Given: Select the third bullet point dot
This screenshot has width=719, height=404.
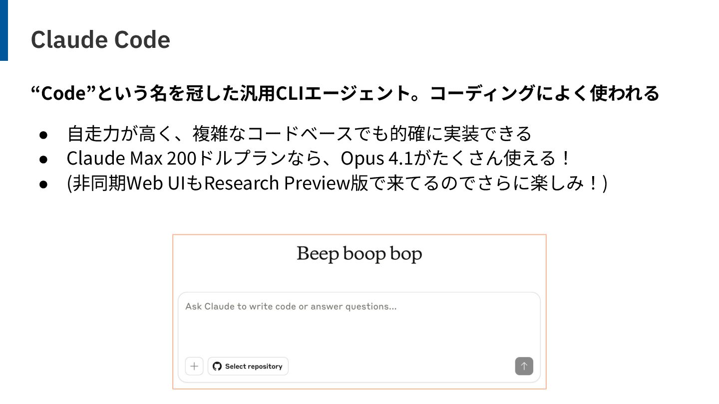Looking at the screenshot, I should tap(43, 185).
